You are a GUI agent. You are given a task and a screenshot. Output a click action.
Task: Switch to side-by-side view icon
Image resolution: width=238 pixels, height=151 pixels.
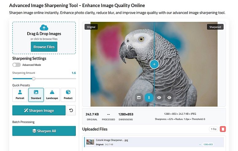pos(139,97)
